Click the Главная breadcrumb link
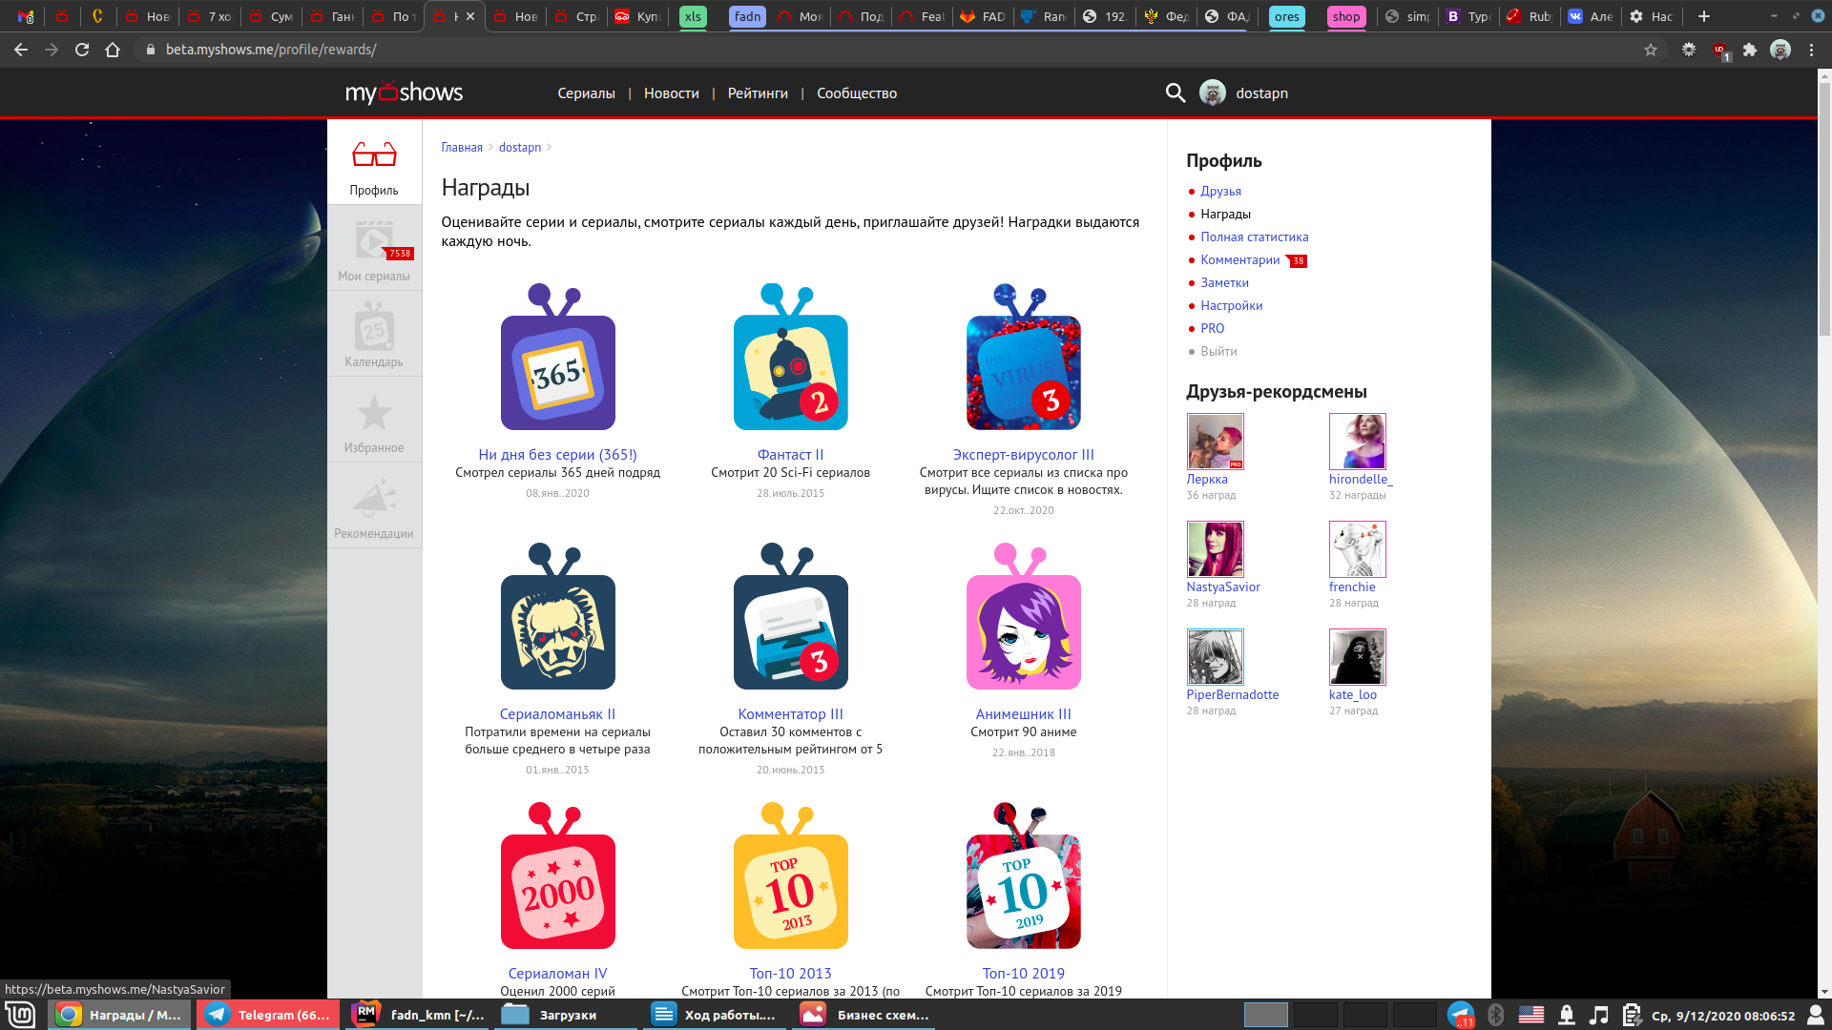 pos(462,147)
